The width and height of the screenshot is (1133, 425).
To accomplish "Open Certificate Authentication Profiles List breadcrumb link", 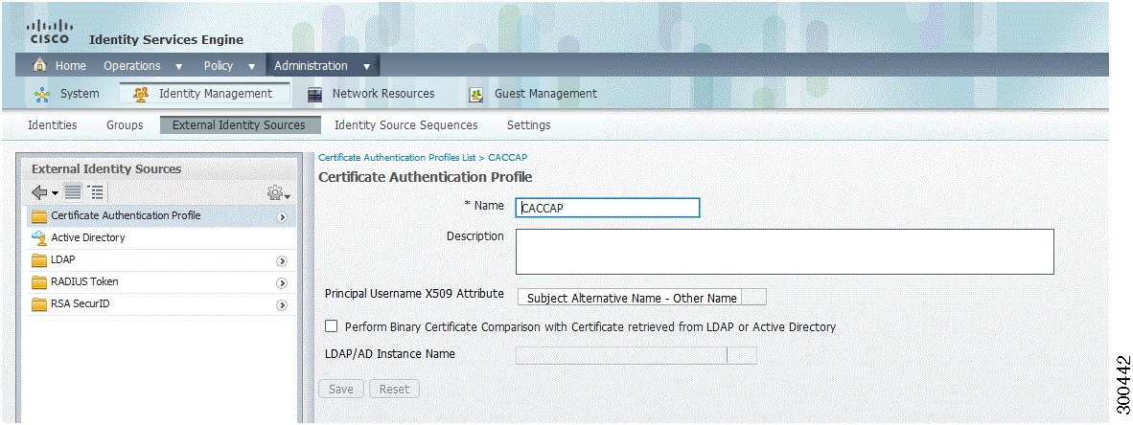I will [397, 157].
